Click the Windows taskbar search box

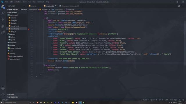16,103
